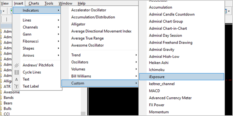Image resolution: width=233 pixels, height=116 pixels.
Task: Select ATR in Navigator list
Action: point(7,87)
